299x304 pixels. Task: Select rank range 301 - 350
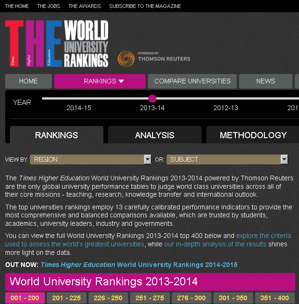coord(233,298)
